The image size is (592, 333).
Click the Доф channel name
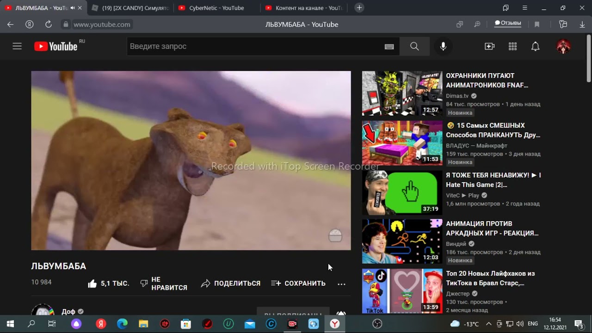(x=68, y=311)
